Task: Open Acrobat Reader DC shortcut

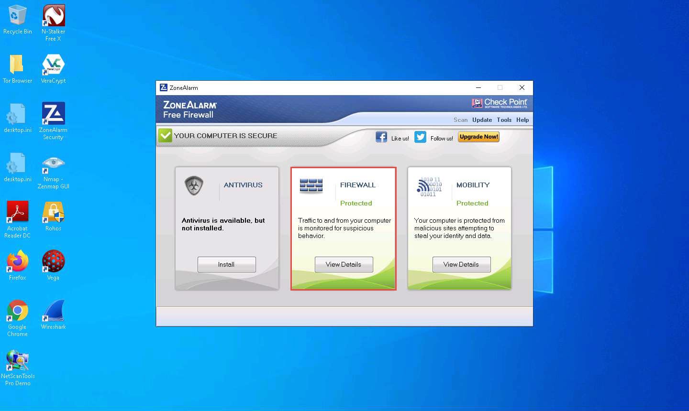Action: (17, 220)
